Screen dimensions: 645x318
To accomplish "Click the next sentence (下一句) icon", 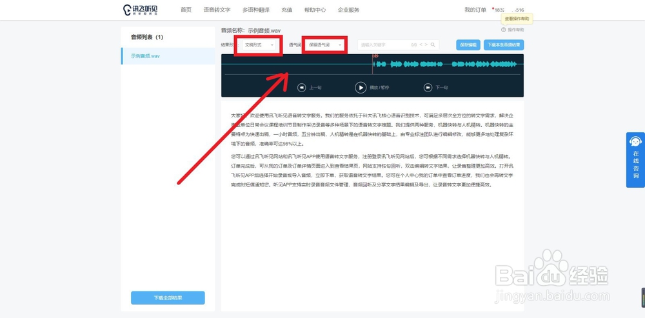I will point(428,88).
